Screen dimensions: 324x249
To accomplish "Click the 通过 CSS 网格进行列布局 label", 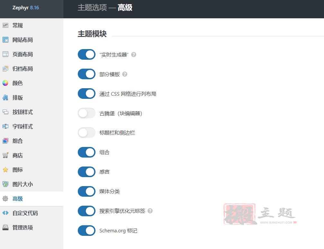I will click(128, 94).
